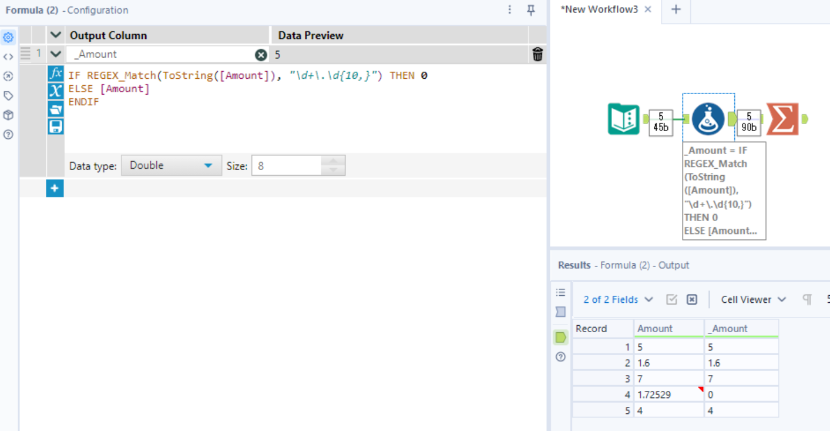This screenshot has width=830, height=431.
Task: Show output anchor data in results
Action: pos(561,337)
